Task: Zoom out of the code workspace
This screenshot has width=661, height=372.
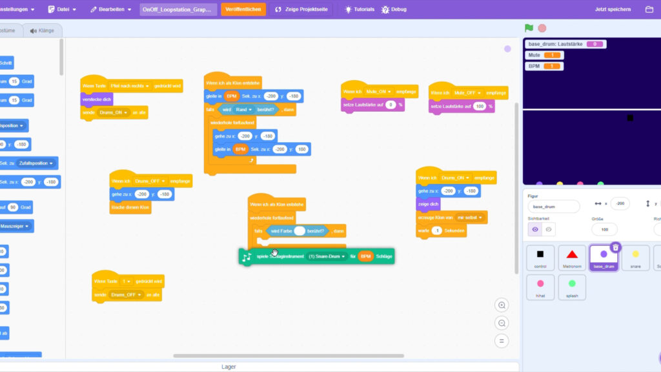Action: (502, 323)
